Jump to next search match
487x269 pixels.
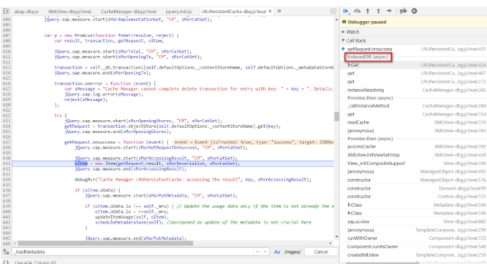(x=265, y=251)
